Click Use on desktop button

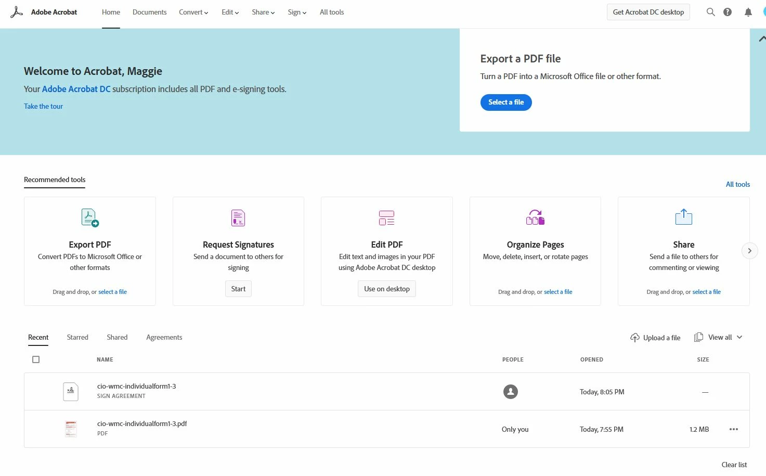tap(387, 289)
